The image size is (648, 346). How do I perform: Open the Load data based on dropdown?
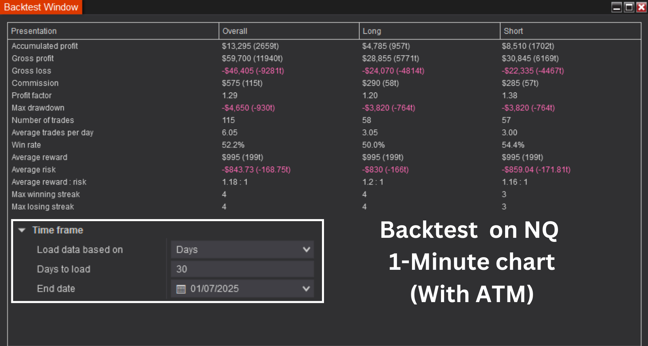click(x=306, y=249)
